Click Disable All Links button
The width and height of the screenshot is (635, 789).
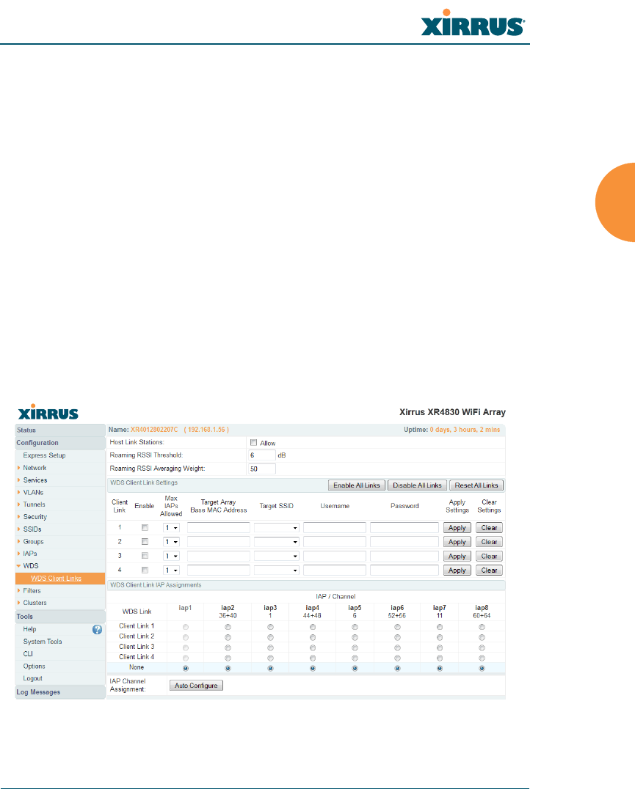(x=417, y=485)
